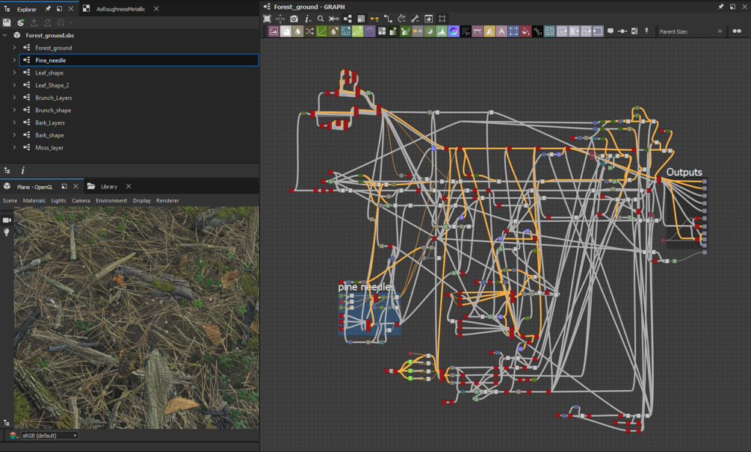Expand the Leaf_shape graph entry
Viewport: 751px width, 452px height.
(14, 72)
